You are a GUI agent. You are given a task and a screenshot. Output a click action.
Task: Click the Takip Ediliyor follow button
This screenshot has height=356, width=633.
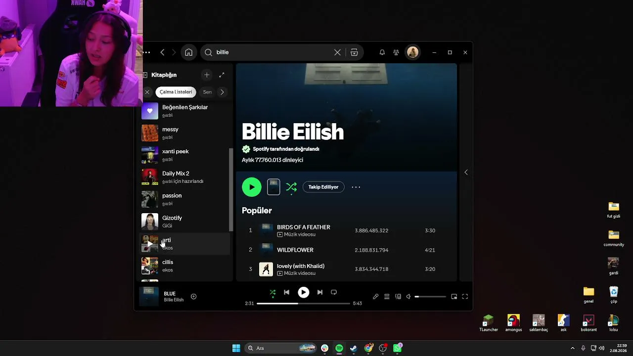click(323, 187)
